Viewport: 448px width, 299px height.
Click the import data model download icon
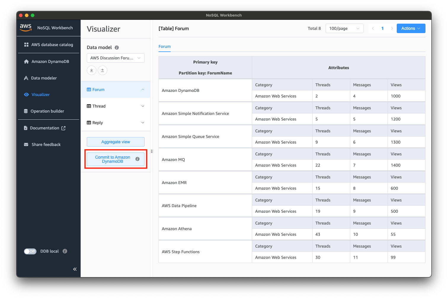92,70
